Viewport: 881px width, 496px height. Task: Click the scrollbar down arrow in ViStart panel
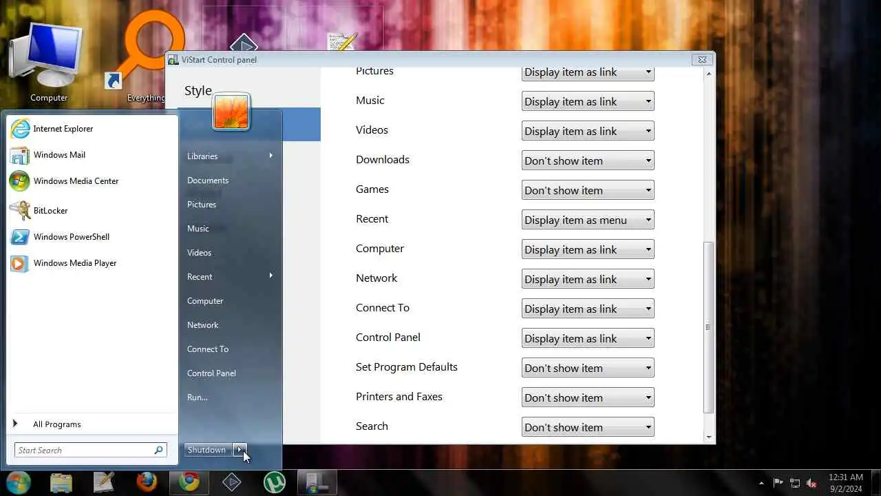(x=709, y=437)
